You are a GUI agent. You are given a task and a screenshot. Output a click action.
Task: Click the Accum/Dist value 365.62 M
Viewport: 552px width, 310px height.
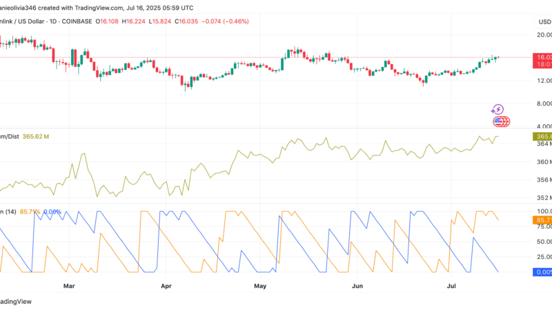click(36, 136)
